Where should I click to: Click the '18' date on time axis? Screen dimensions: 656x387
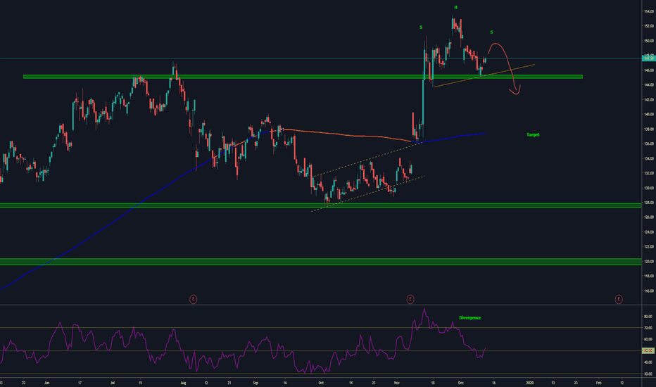tap(433, 383)
